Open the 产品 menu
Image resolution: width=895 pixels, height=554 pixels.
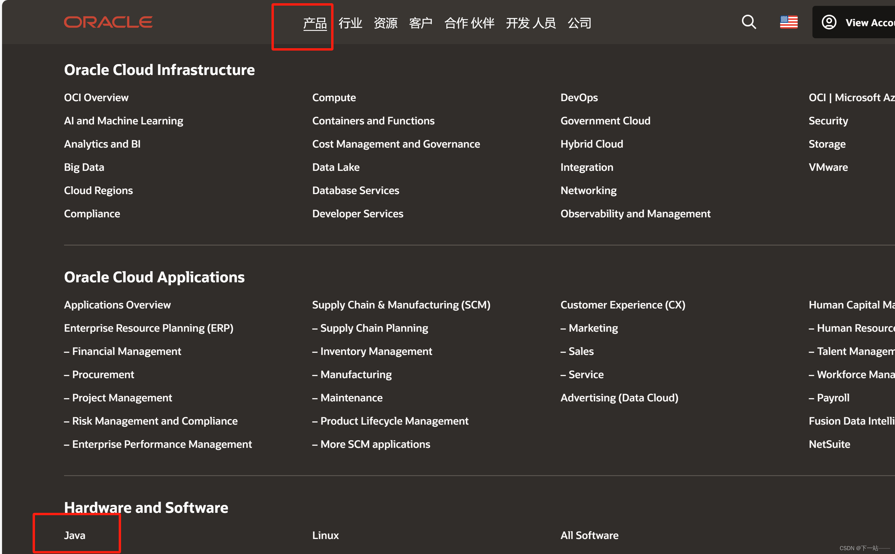click(315, 23)
